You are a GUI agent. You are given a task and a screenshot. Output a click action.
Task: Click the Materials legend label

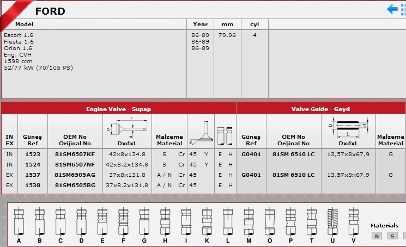(385, 226)
